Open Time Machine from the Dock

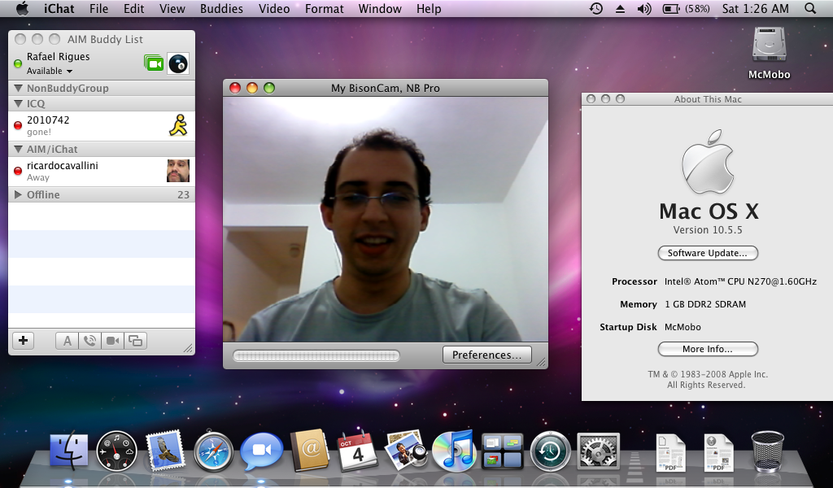click(x=550, y=451)
